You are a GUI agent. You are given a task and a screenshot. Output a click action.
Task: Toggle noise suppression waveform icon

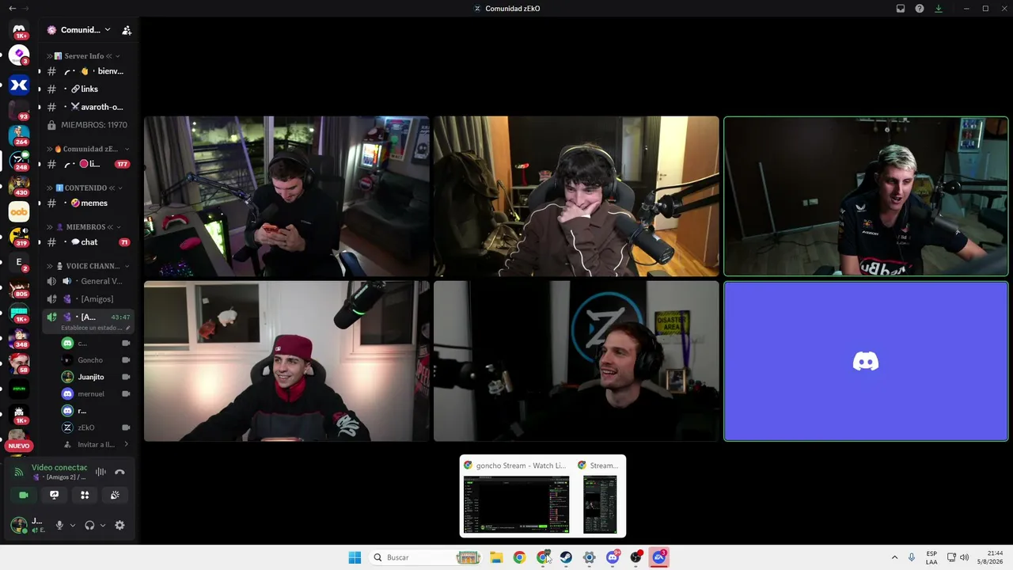(101, 472)
